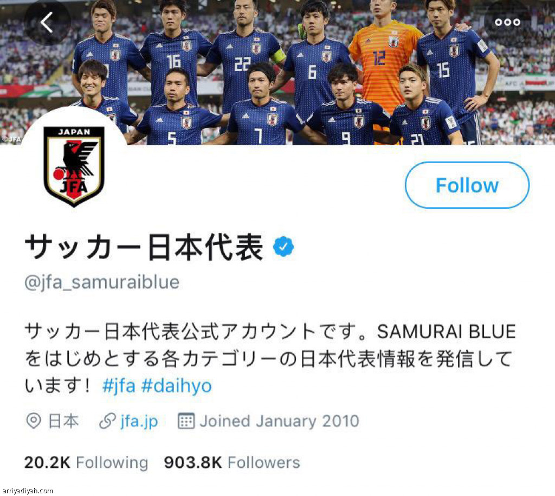The image size is (555, 496).
Task: View the 20.2K Following list
Action: click(x=86, y=462)
